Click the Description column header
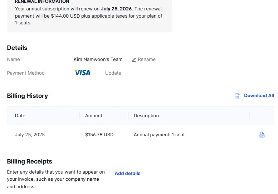278x194 pixels. (x=146, y=116)
